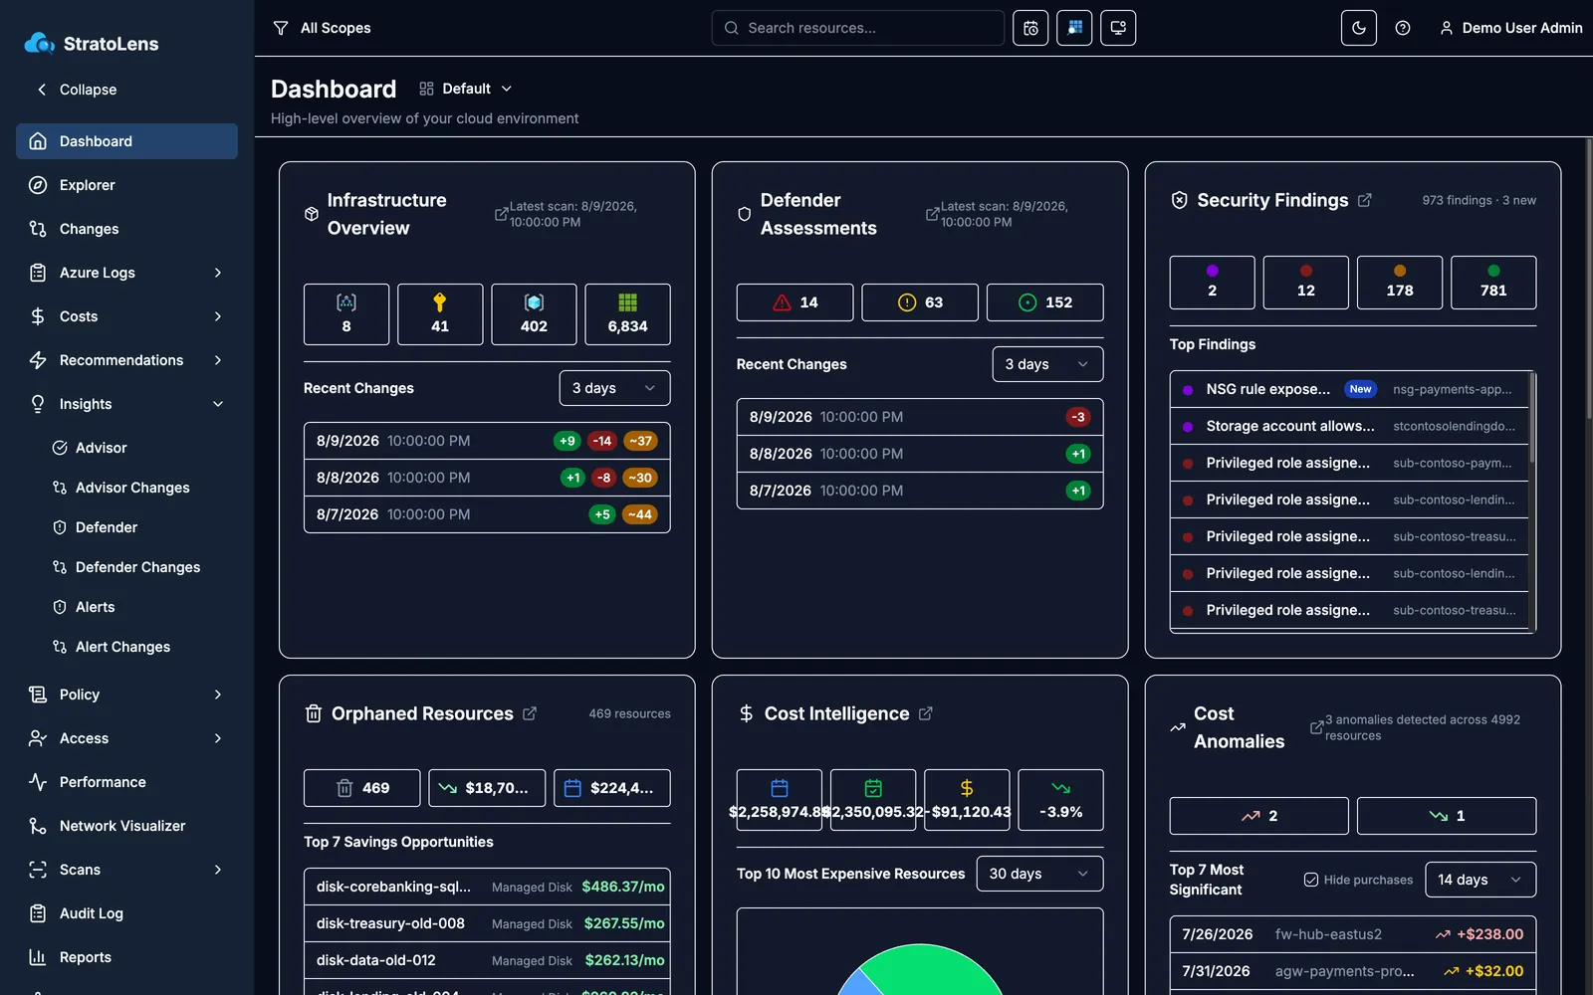Open Changes in sidebar
The width and height of the screenshot is (1593, 995).
pyautogui.click(x=126, y=229)
